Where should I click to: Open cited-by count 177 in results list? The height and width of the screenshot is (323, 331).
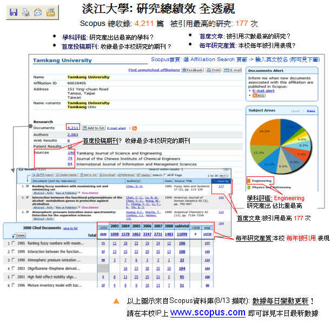pyautogui.click(x=221, y=186)
